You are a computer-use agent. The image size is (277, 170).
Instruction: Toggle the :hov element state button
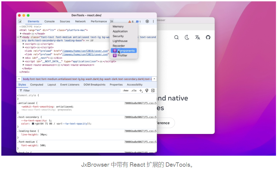pos(125,91)
